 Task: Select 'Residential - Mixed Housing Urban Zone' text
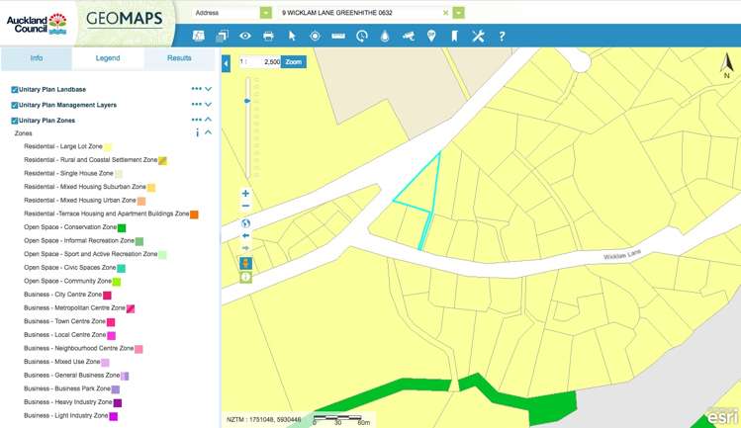click(80, 201)
